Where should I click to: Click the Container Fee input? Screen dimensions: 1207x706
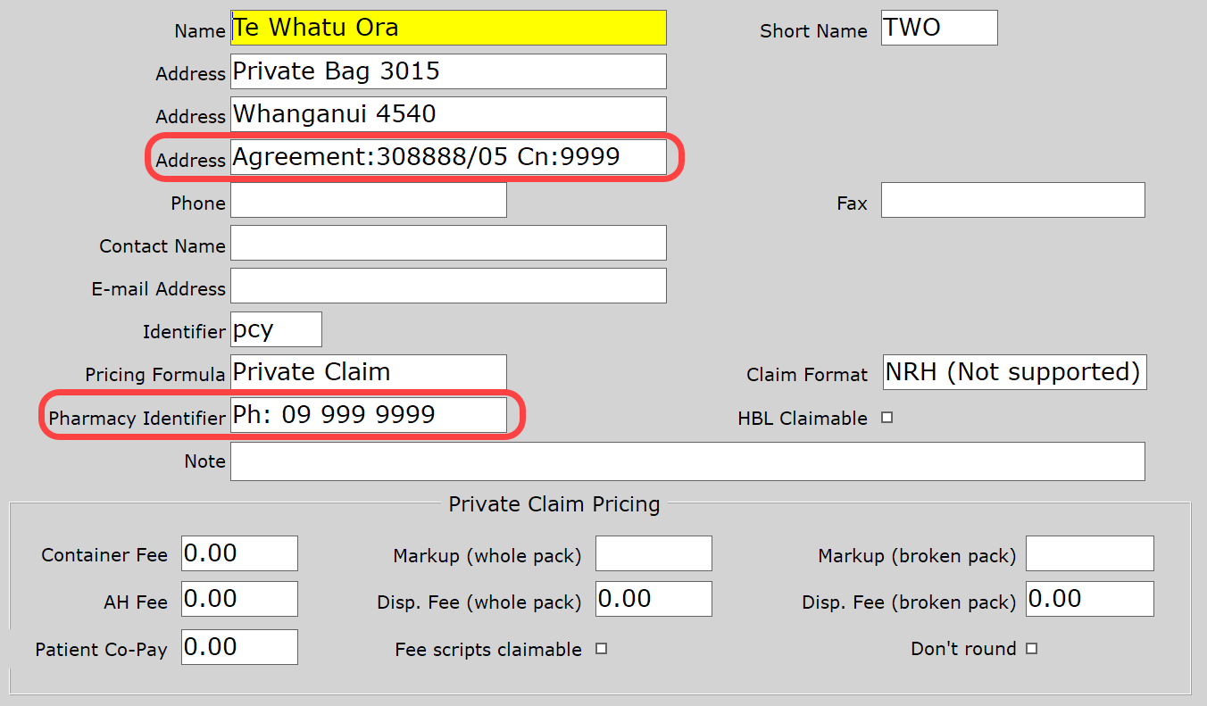[x=239, y=554]
